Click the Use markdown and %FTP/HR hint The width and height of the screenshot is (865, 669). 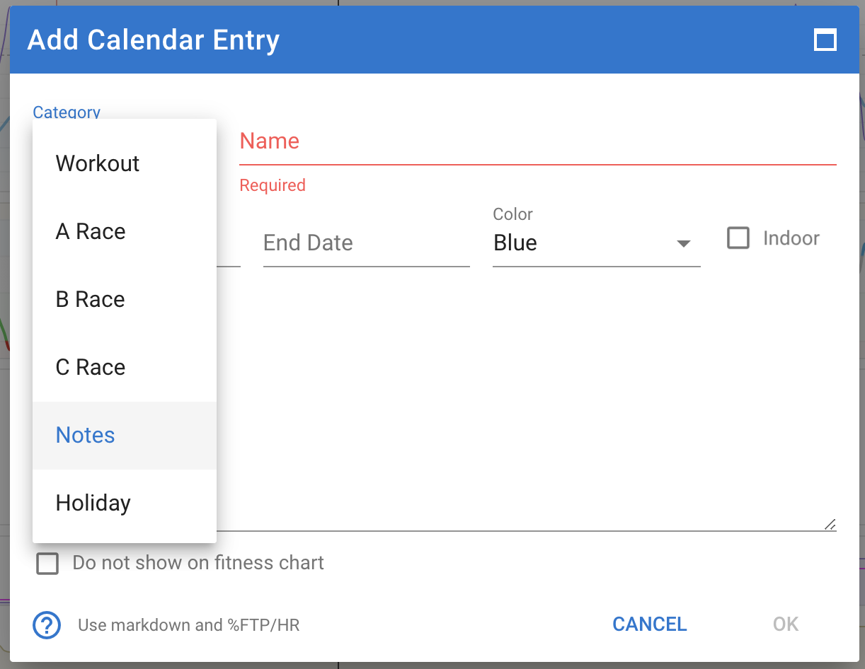point(188,625)
